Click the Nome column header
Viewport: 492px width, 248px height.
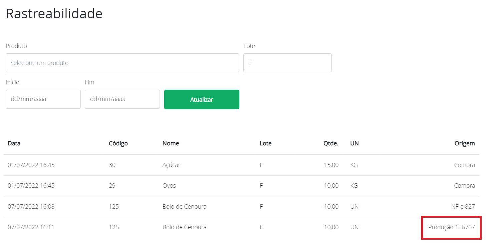point(171,143)
